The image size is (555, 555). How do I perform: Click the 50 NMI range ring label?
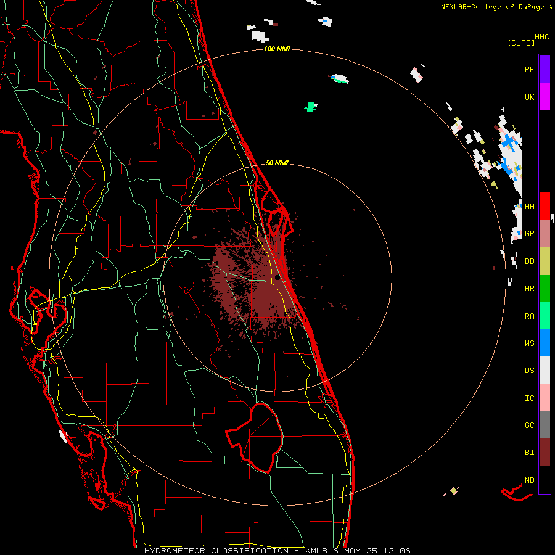(x=277, y=163)
